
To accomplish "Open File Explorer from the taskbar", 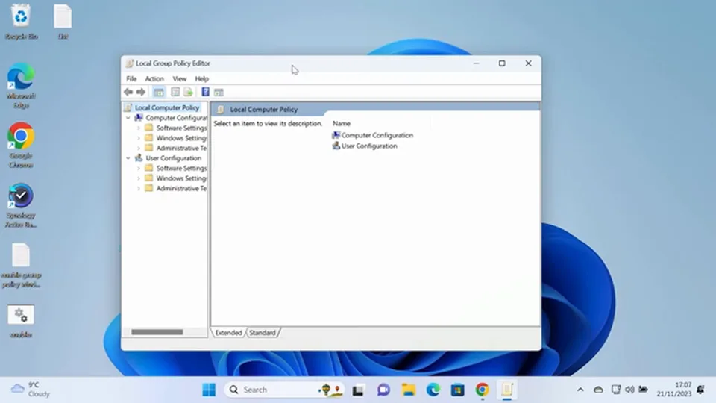I will coord(408,390).
